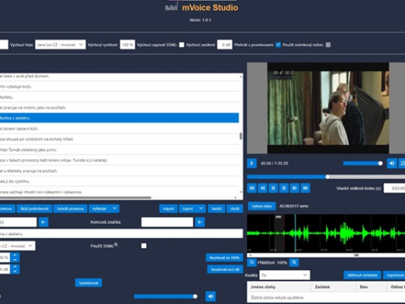Open the Použít SSML info icon
The width and height of the screenshot is (405, 304).
point(116,245)
